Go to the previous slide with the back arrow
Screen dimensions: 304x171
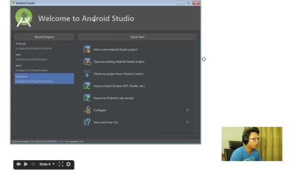pyautogui.click(x=19, y=164)
